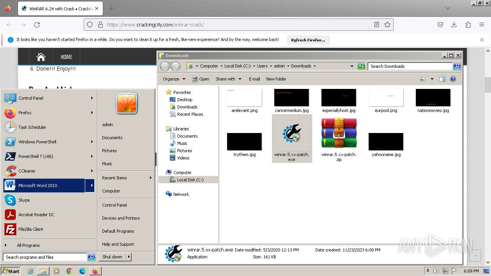Select eurpool.png thumbnail
491x276 pixels.
[386, 98]
